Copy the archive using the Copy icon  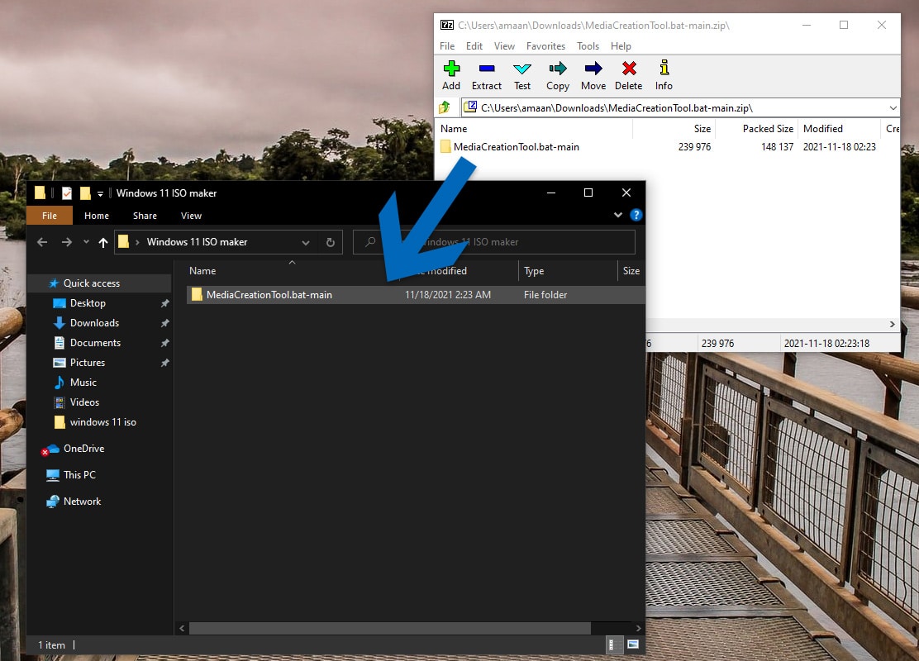[557, 74]
